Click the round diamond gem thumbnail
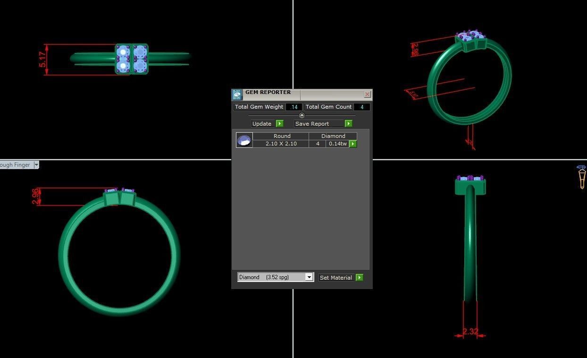The image size is (587, 358). [244, 140]
